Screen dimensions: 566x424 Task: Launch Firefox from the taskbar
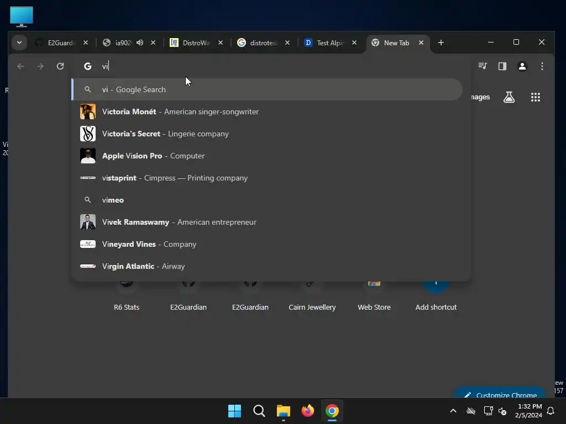pos(308,411)
